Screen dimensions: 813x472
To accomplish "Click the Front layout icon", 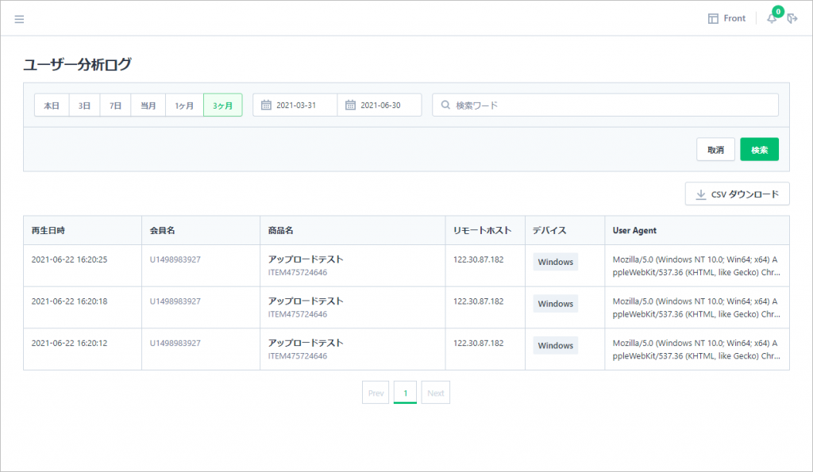I will click(713, 18).
